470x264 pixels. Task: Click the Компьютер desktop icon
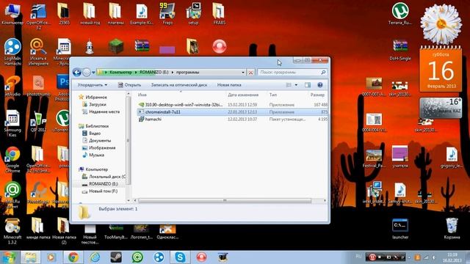(x=12, y=14)
